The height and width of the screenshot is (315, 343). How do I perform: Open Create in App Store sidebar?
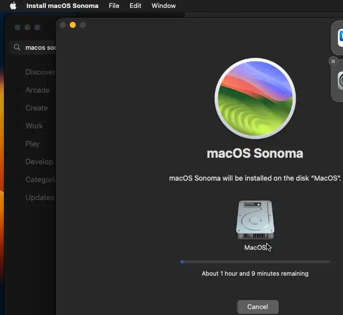(x=36, y=108)
